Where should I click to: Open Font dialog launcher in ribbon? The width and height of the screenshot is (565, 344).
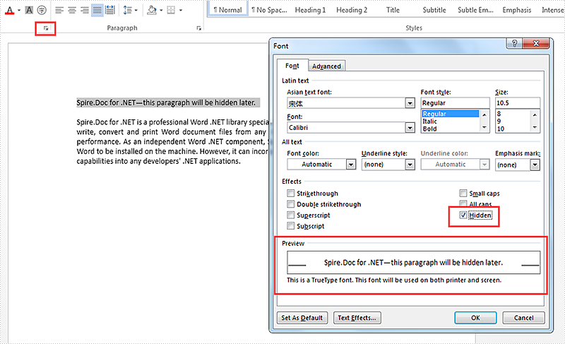[46, 28]
